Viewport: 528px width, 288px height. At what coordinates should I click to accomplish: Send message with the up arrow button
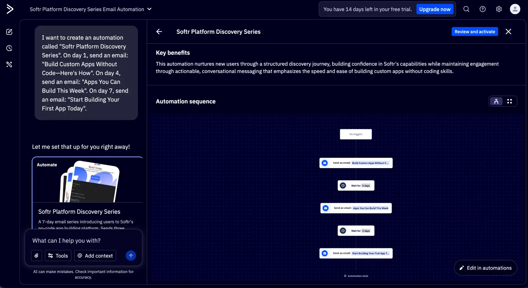[x=131, y=256]
